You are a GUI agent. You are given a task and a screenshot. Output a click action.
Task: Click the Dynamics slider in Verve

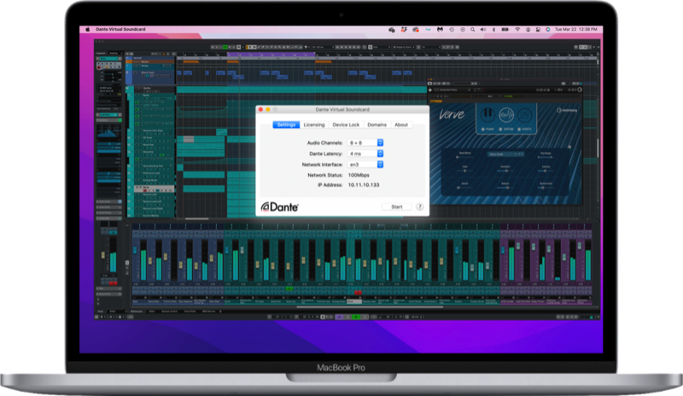pos(505,171)
